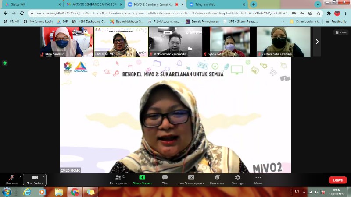Viewport: 351px width, 197px height.
Task: Open Windows Start menu
Action: pyautogui.click(x=7, y=192)
